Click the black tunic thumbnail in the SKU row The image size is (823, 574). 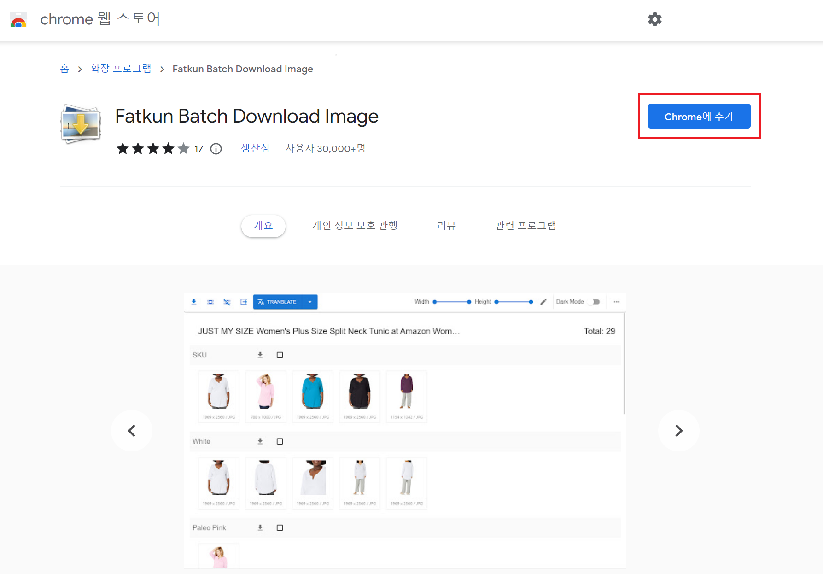[x=360, y=397]
